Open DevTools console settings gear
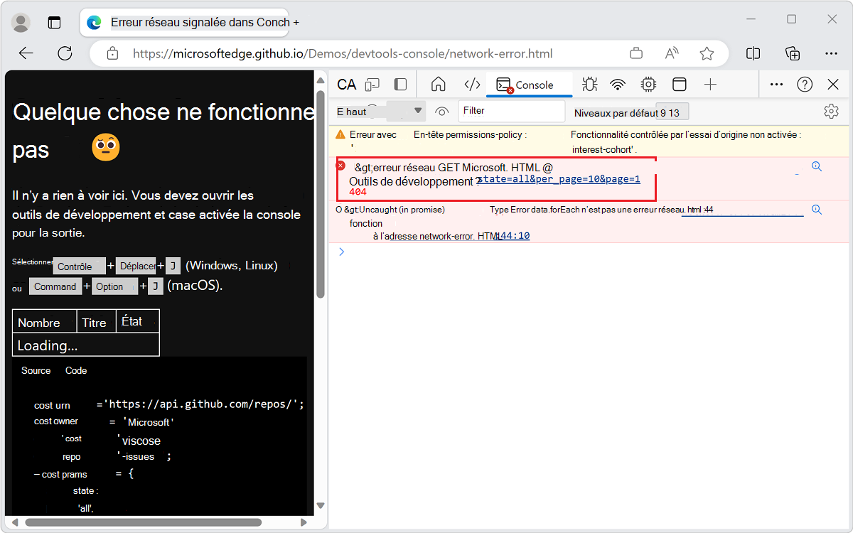853x533 pixels. coord(831,111)
